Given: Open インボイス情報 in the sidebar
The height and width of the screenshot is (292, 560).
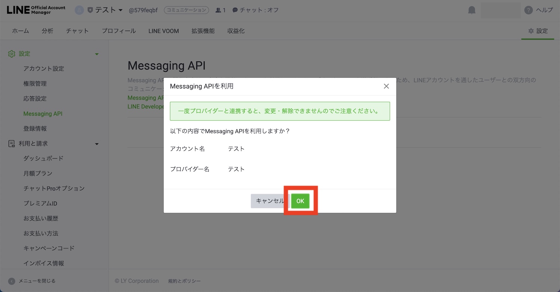Looking at the screenshot, I should 44,263.
